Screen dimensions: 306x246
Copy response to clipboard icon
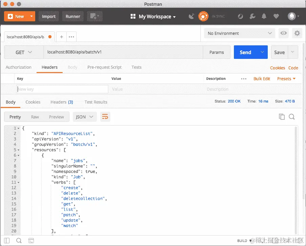click(282, 117)
